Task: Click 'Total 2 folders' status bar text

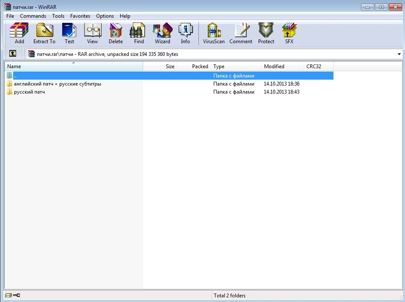Action: coord(229,295)
